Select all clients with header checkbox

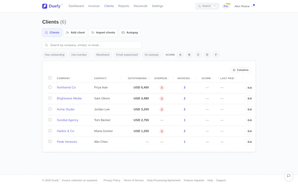(x=50, y=78)
